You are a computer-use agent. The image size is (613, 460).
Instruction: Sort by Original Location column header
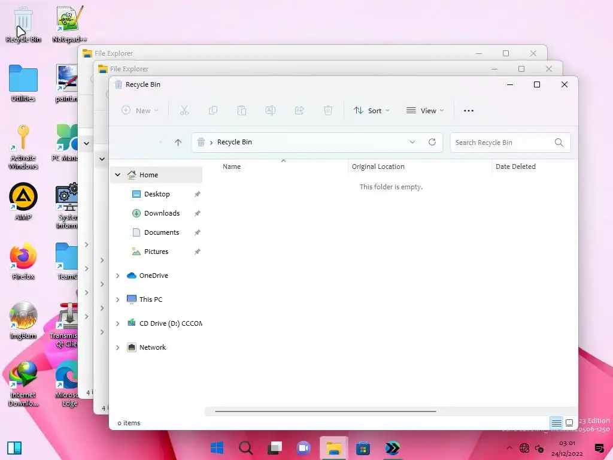[x=378, y=167]
